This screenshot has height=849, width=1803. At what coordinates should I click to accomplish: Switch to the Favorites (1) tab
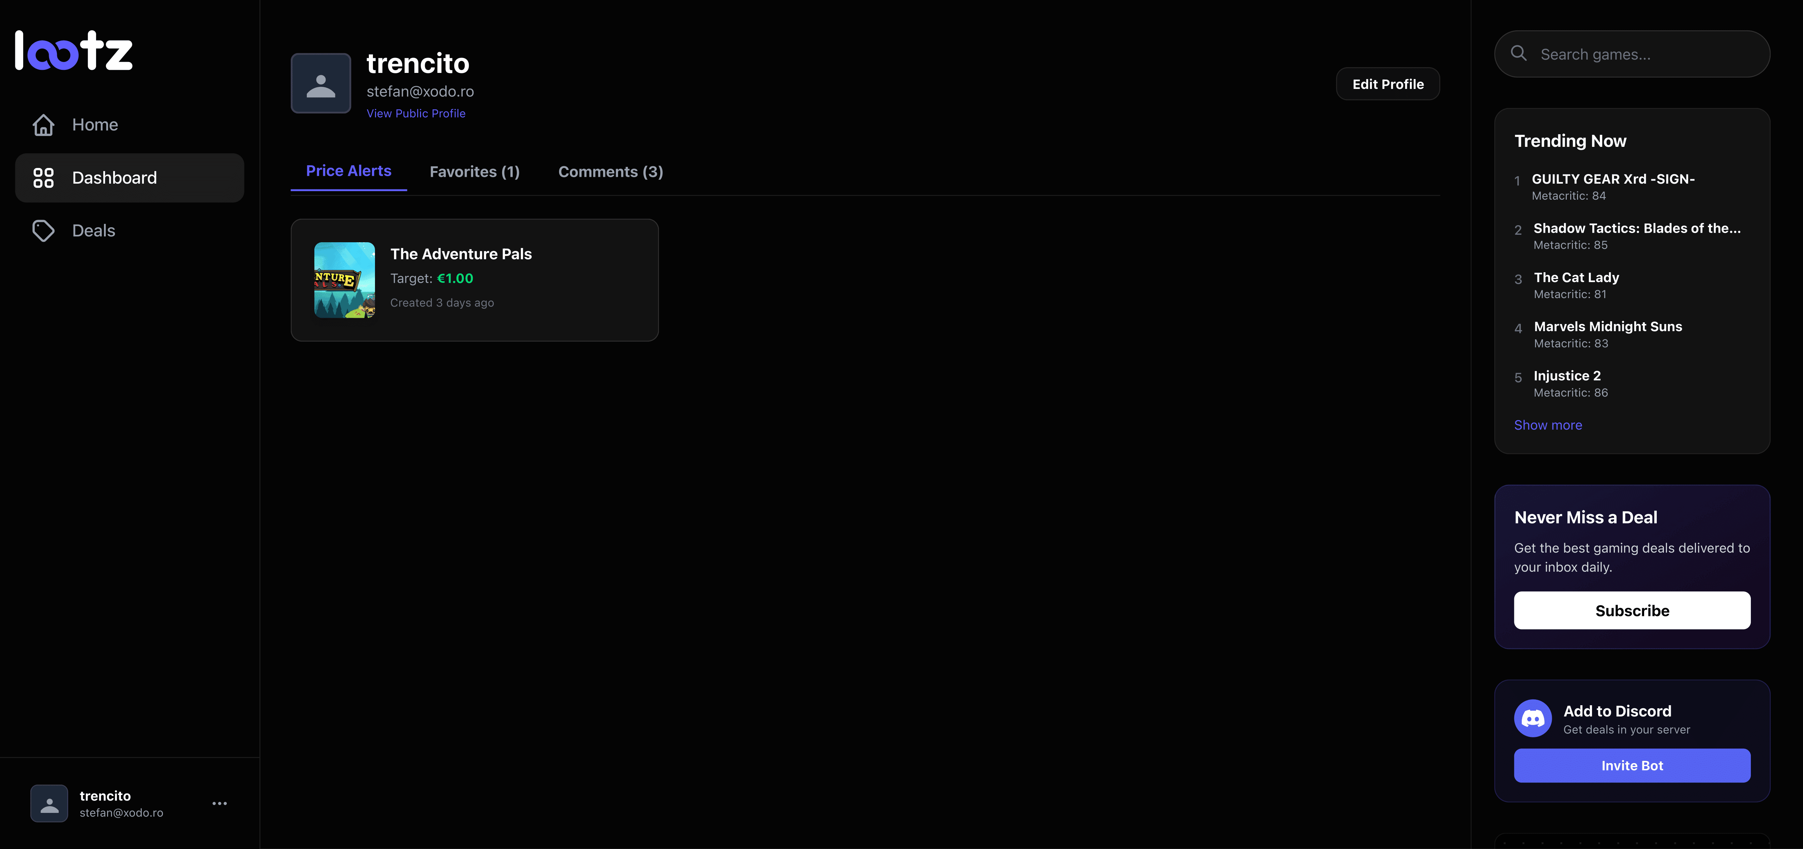[475, 172]
